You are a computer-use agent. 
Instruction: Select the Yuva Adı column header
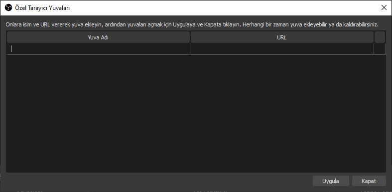pyautogui.click(x=98, y=37)
